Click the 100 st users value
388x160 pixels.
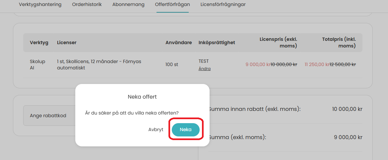pyautogui.click(x=172, y=64)
